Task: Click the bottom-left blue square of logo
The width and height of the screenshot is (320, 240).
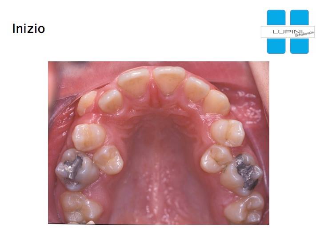Action: pos(276,46)
